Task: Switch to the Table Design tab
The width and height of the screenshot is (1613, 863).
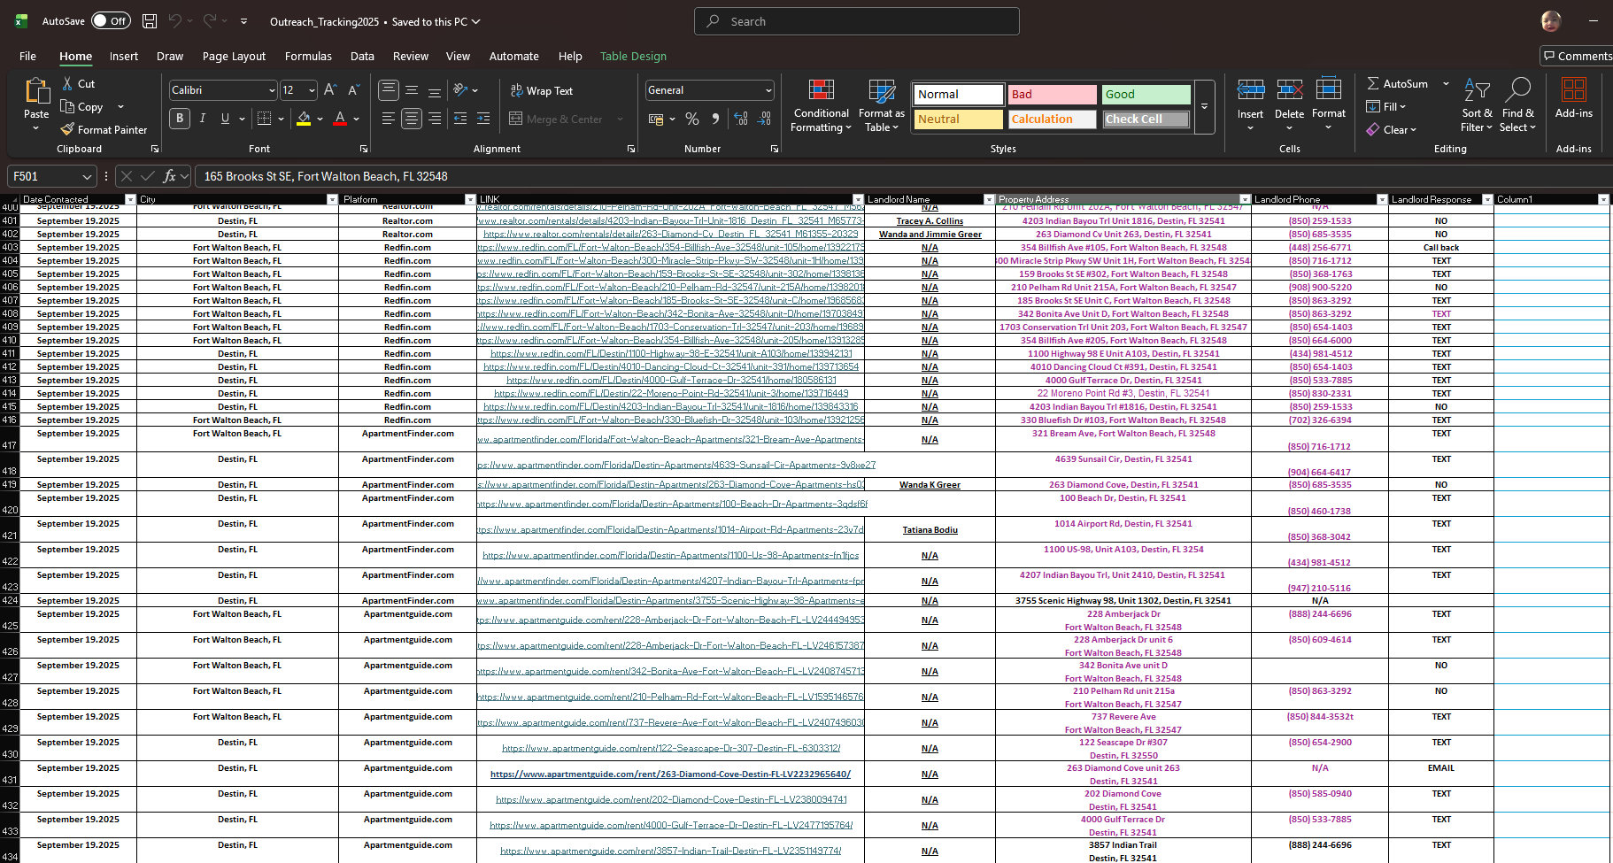Action: tap(633, 56)
